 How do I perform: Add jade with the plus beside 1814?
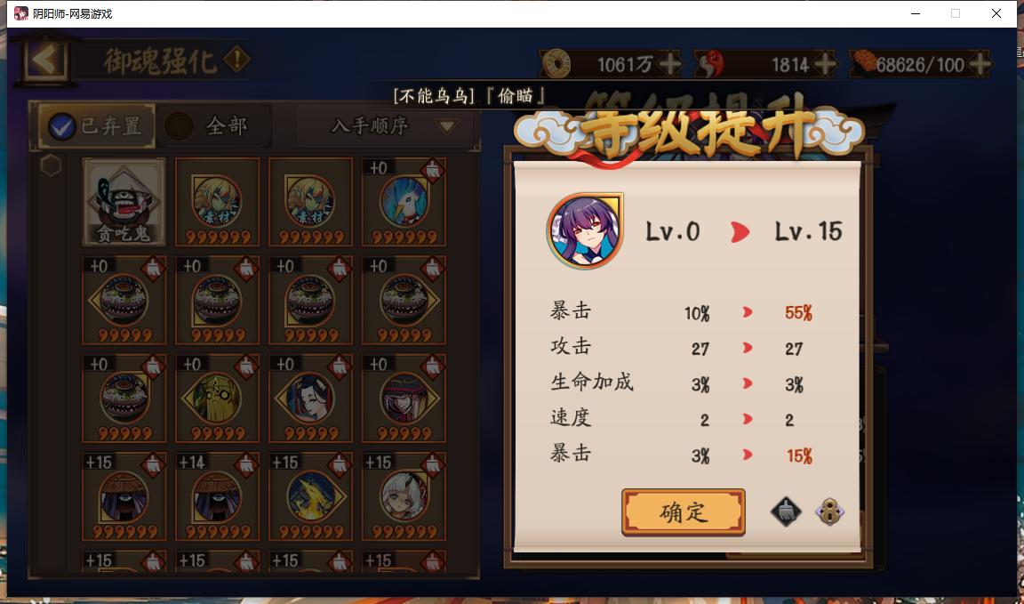coord(826,64)
